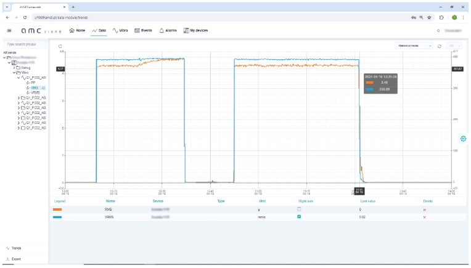Enable right axis checkbox for RMS
The image size is (471, 268).
(x=299, y=209)
